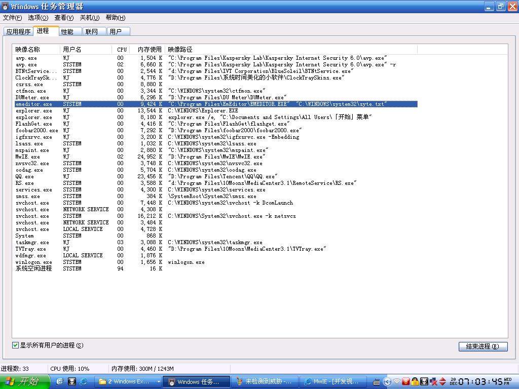This screenshot has width=519, height=389.
Task: Launch foobar2000 from quick launch bar
Action: [72, 382]
